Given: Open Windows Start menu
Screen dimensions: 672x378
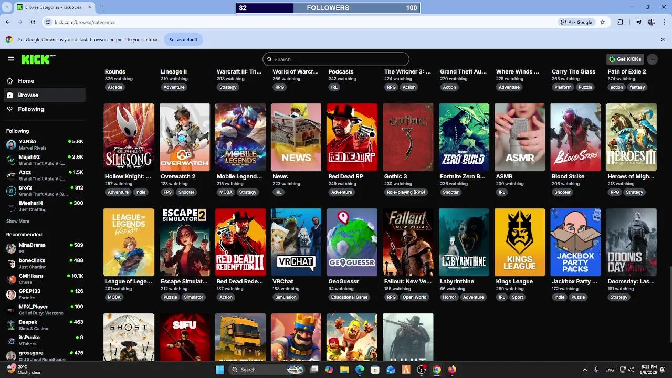Looking at the screenshot, I should pyautogui.click(x=220, y=370).
